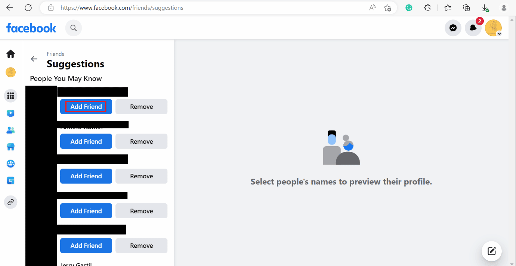Image resolution: width=516 pixels, height=266 pixels.
Task: Open the Facebook Home feed
Action: pos(10,53)
